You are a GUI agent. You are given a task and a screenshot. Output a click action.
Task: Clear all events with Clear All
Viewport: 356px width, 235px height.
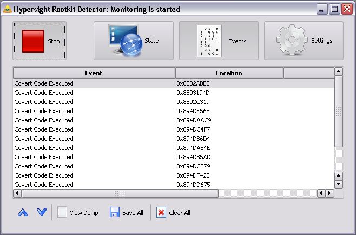coord(173,212)
